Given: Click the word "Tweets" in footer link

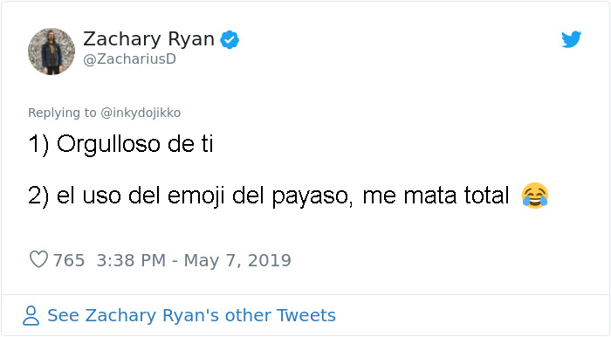Looking at the screenshot, I should coord(306,315).
